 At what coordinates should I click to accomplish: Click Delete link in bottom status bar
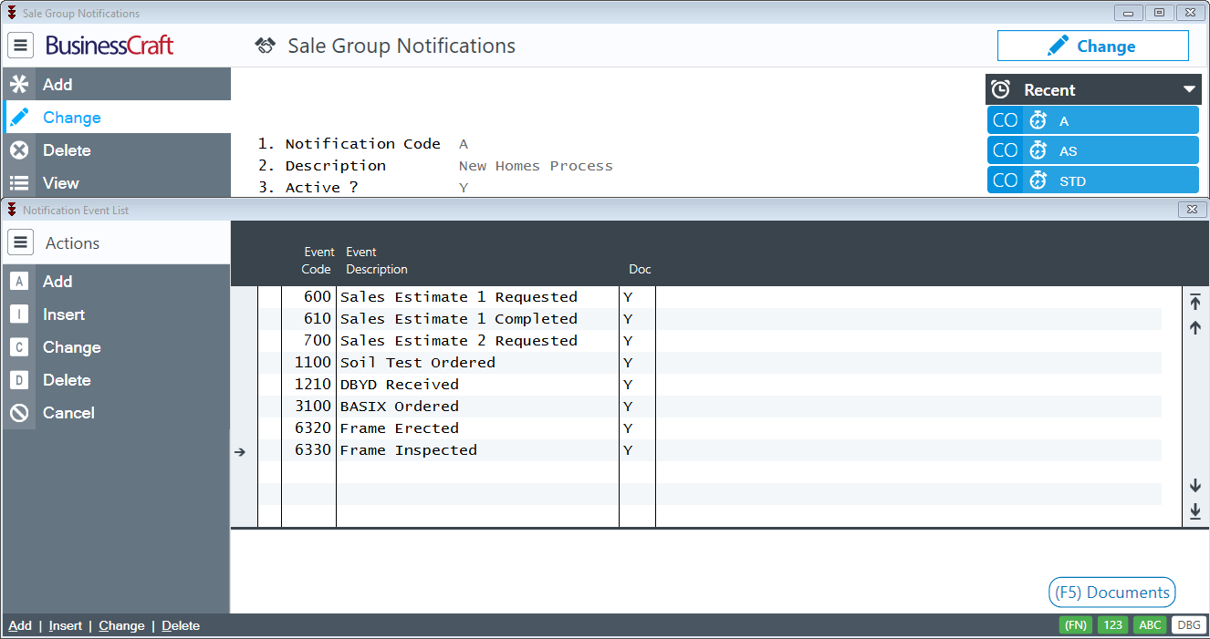pyautogui.click(x=181, y=625)
